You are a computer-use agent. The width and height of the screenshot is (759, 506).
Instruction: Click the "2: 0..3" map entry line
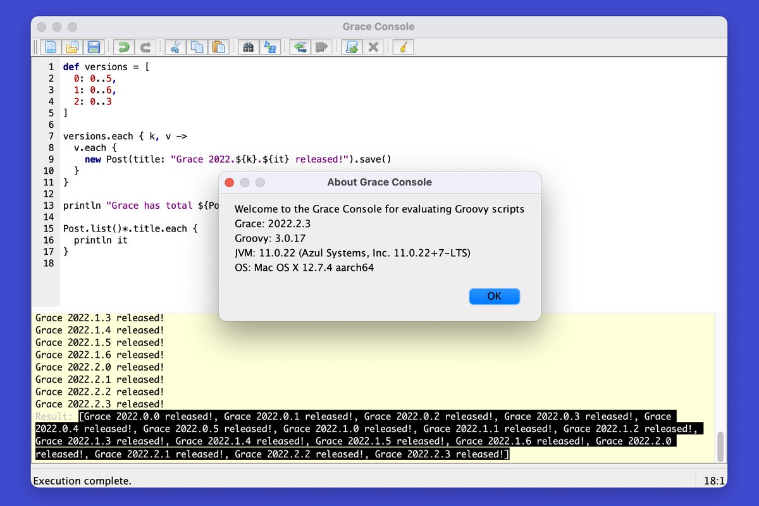click(x=93, y=101)
